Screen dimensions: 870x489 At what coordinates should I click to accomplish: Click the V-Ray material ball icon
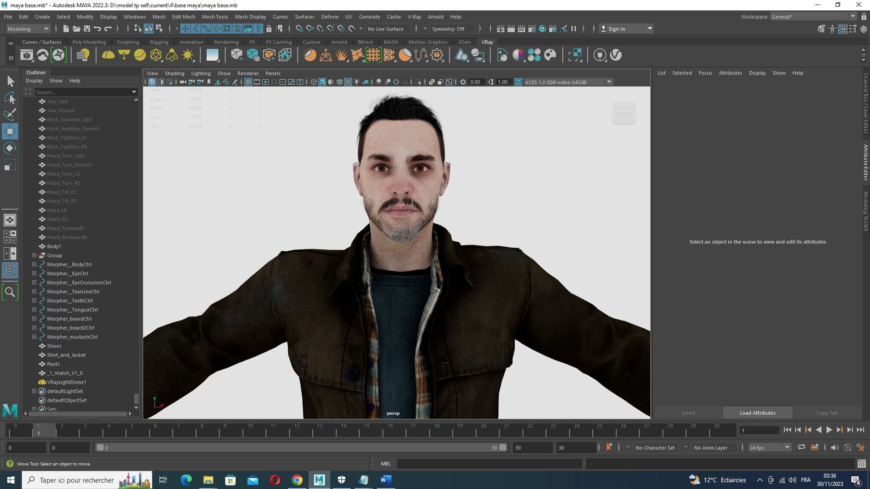pos(518,55)
